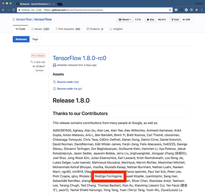The image size is (205, 196).
Task: Star the tensorflow repository
Action: click(x=150, y=20)
